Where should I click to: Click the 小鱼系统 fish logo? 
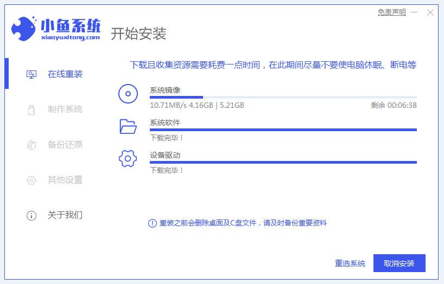24,30
